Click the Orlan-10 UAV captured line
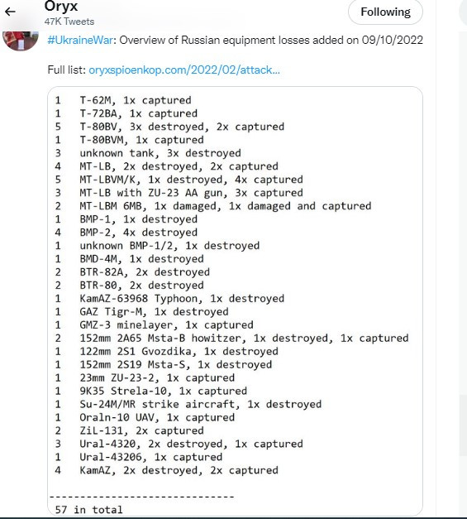This screenshot has height=519, width=467. click(x=145, y=417)
